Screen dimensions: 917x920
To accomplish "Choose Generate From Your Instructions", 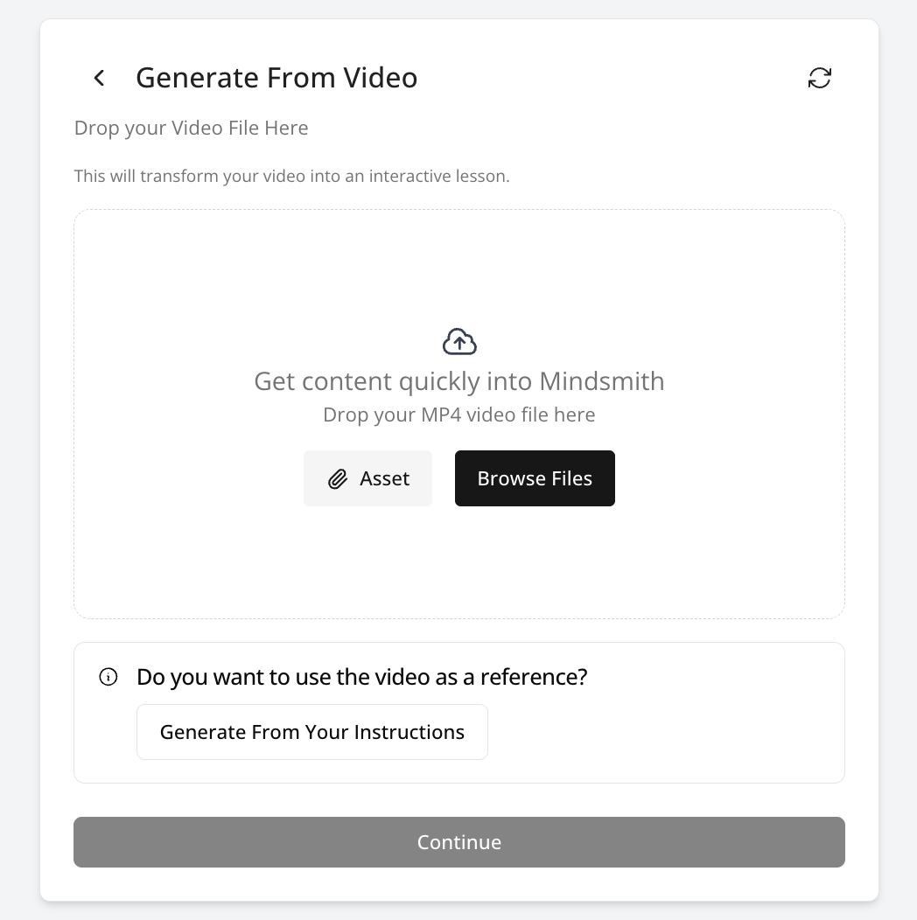I will pos(312,732).
